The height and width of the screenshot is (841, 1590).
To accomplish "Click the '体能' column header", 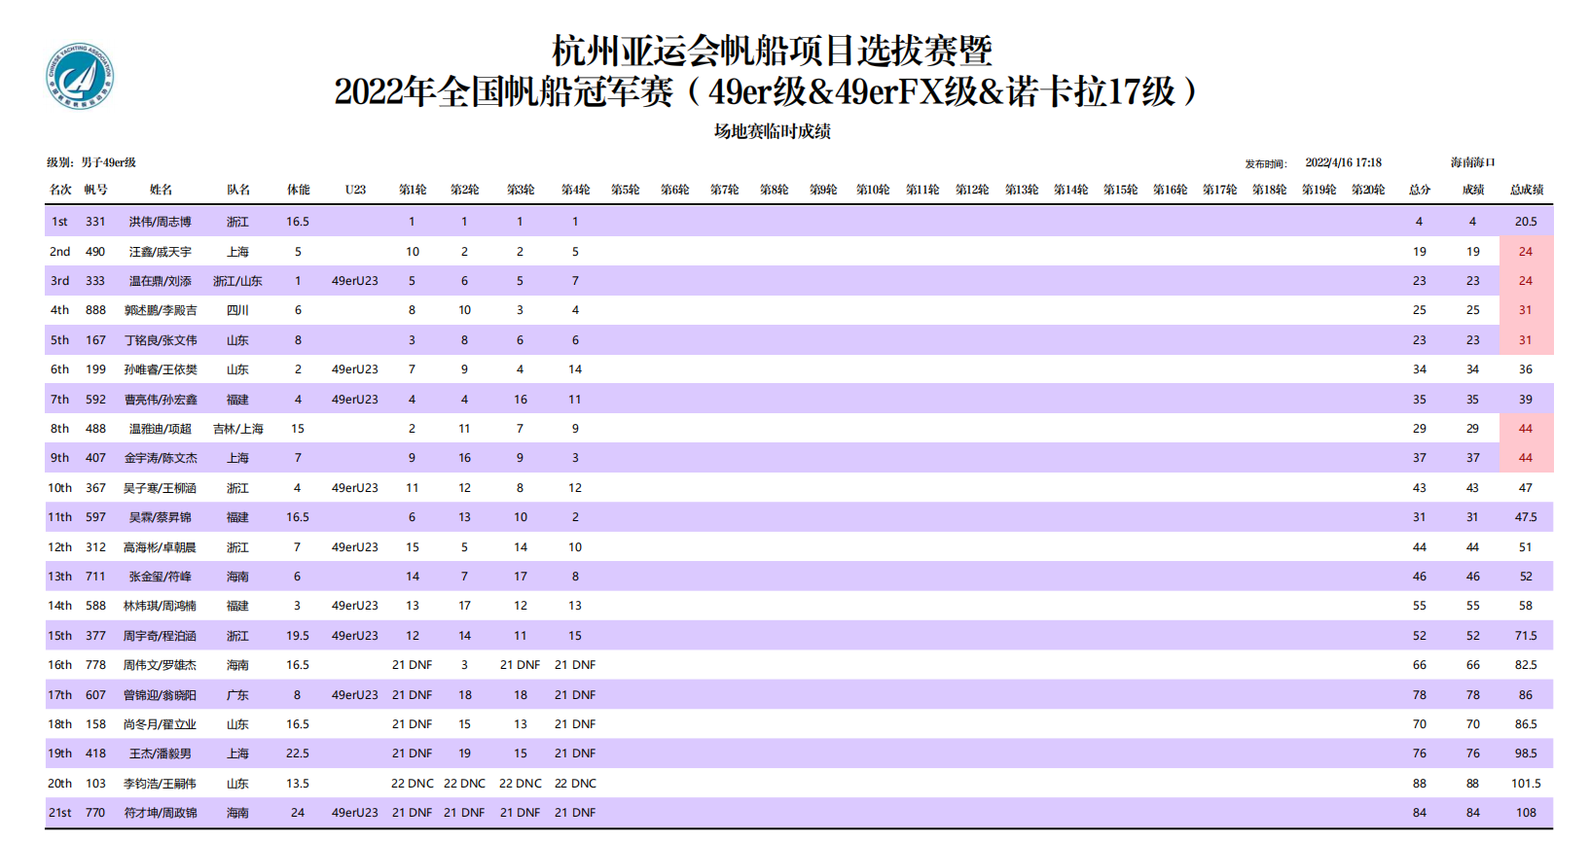I will click(298, 190).
